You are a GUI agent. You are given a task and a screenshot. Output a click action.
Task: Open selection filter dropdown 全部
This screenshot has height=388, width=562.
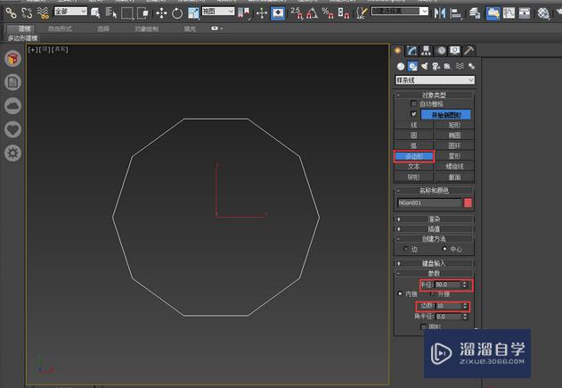coord(70,12)
